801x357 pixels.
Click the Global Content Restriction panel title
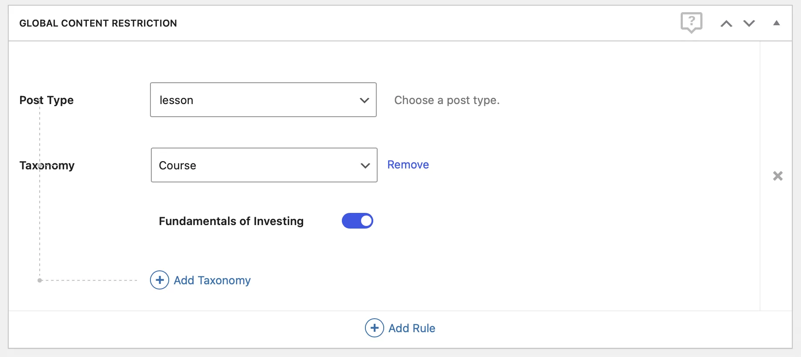[98, 24]
